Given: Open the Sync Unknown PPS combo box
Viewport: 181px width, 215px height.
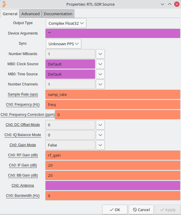Looking at the screenshot, I should pos(63,44).
